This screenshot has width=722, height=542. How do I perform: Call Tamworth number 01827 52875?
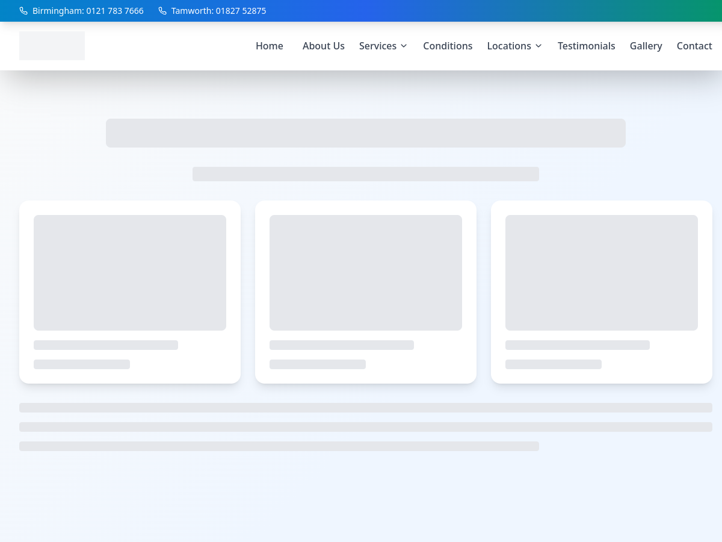click(x=218, y=11)
